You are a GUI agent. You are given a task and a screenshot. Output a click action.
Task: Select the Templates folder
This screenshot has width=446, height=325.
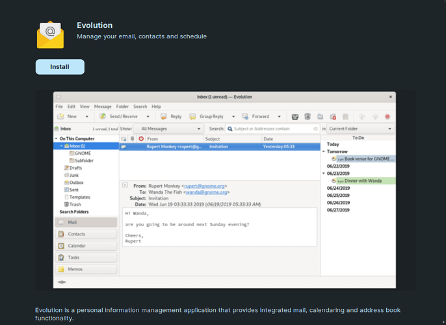click(77, 197)
